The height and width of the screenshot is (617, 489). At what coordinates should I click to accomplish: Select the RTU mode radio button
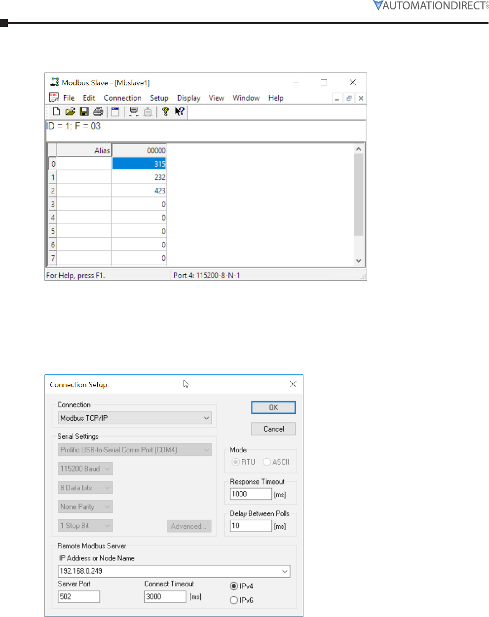point(235,462)
